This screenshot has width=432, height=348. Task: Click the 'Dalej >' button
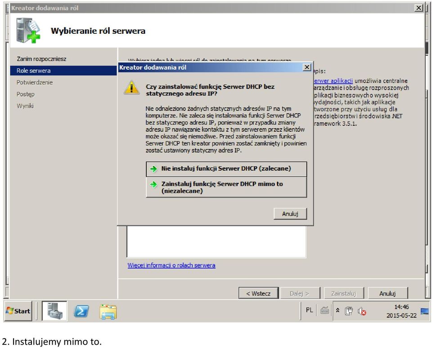300,294
